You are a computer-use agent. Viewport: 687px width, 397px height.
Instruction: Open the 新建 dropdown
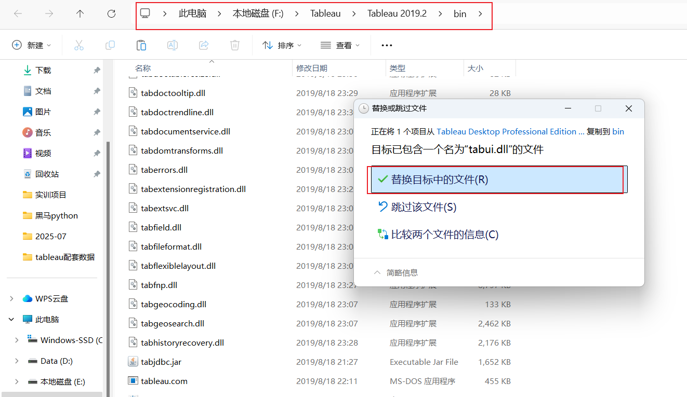(32, 45)
